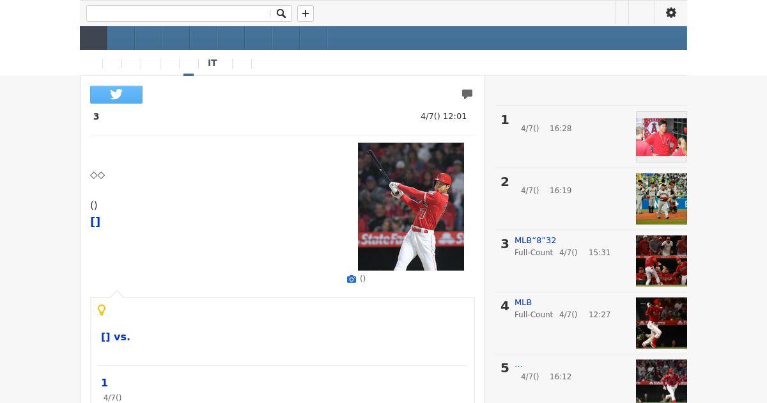Image resolution: width=767 pixels, height=403 pixels.
Task: Click 'Full-Count' source in ranking 3
Action: [x=534, y=253]
